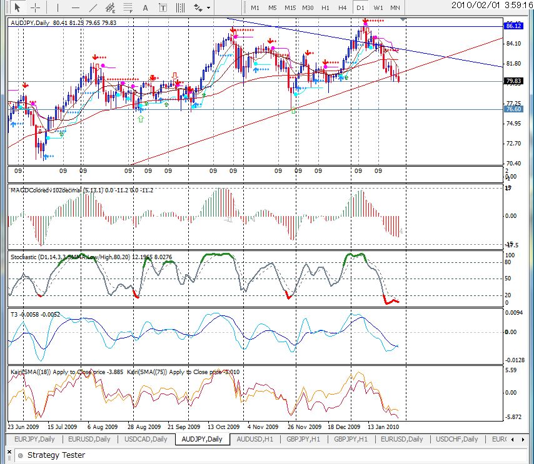
Task: Activate the Crosshair tool
Action: click(36, 7)
